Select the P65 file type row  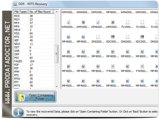click(x=34, y=58)
